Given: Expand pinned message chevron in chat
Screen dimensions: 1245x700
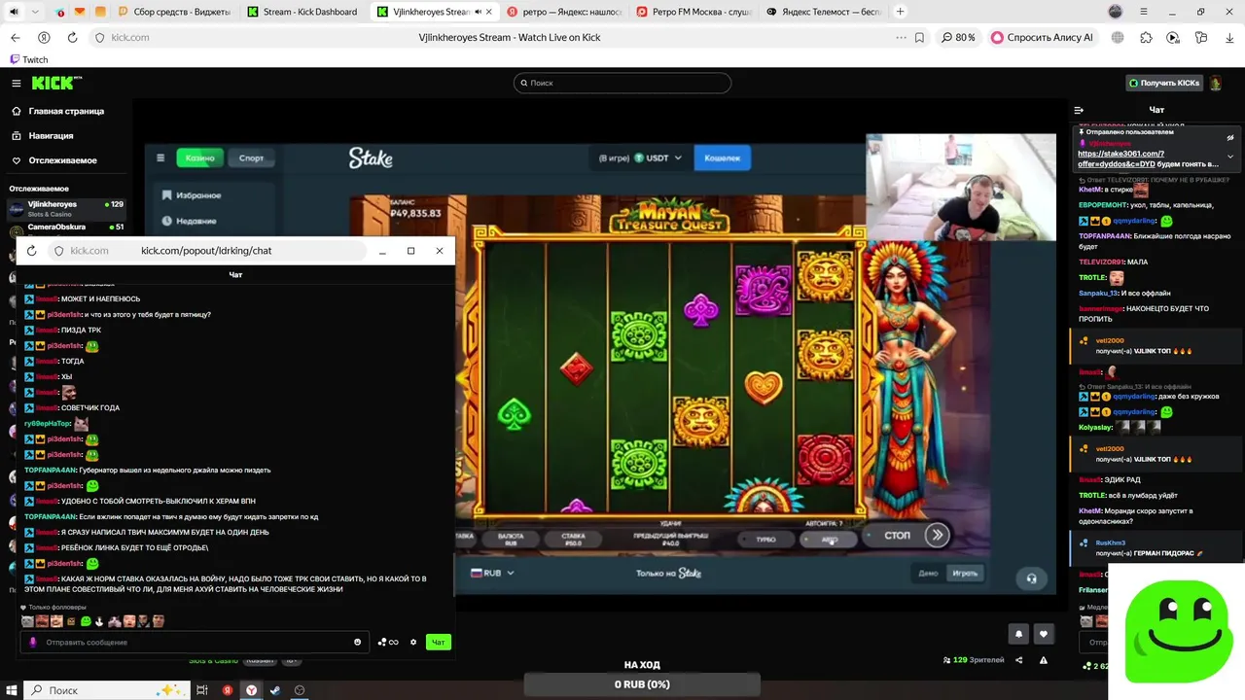Looking at the screenshot, I should click(x=1230, y=157).
